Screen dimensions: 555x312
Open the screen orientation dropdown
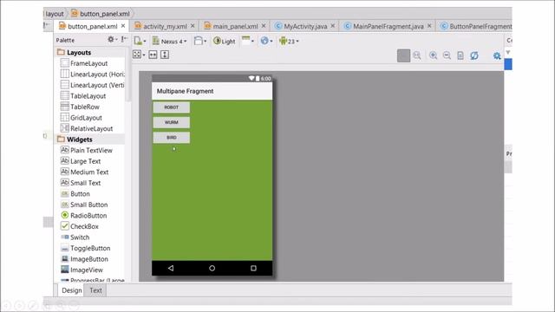coord(200,41)
